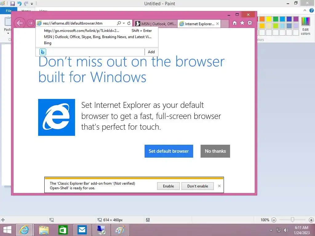The image size is (315, 236).
Task: Select the Bing search provider icon
Action: pyautogui.click(x=42, y=52)
